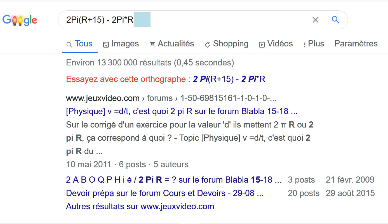Image resolution: width=388 pixels, height=224 pixels.
Task: Click the blue magnifying glass search icon
Action: click(335, 20)
